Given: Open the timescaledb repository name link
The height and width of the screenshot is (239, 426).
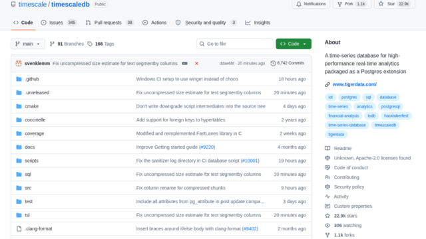Looking at the screenshot, I should point(71,5).
